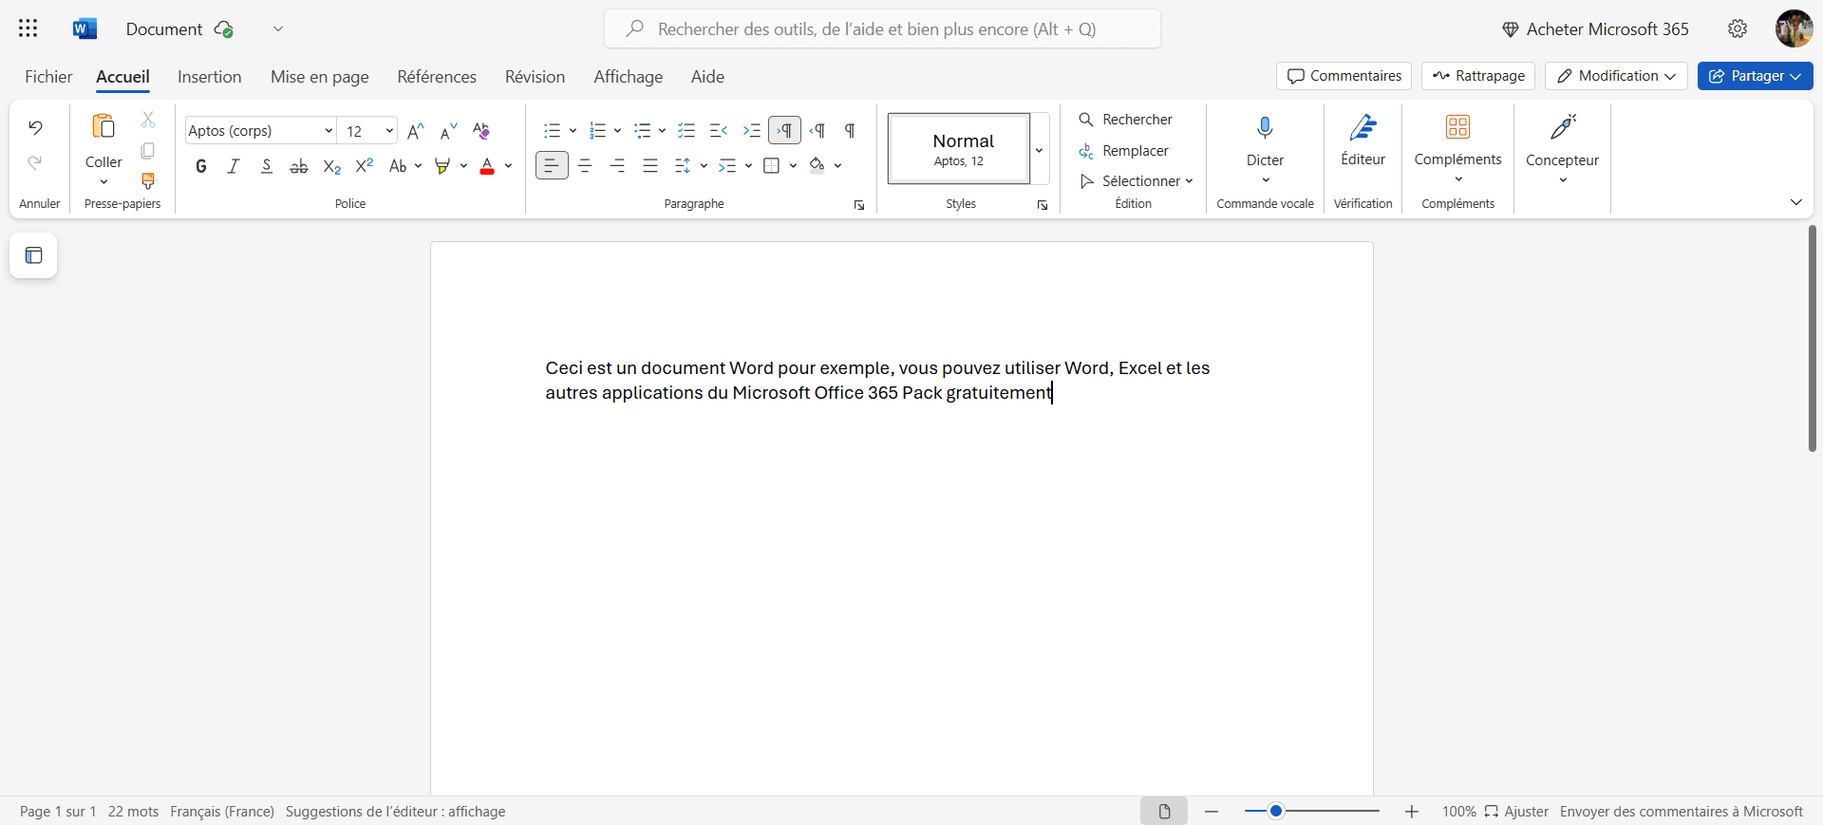1823x825 pixels.
Task: Increase font size with the larger A icon
Action: coord(415,130)
